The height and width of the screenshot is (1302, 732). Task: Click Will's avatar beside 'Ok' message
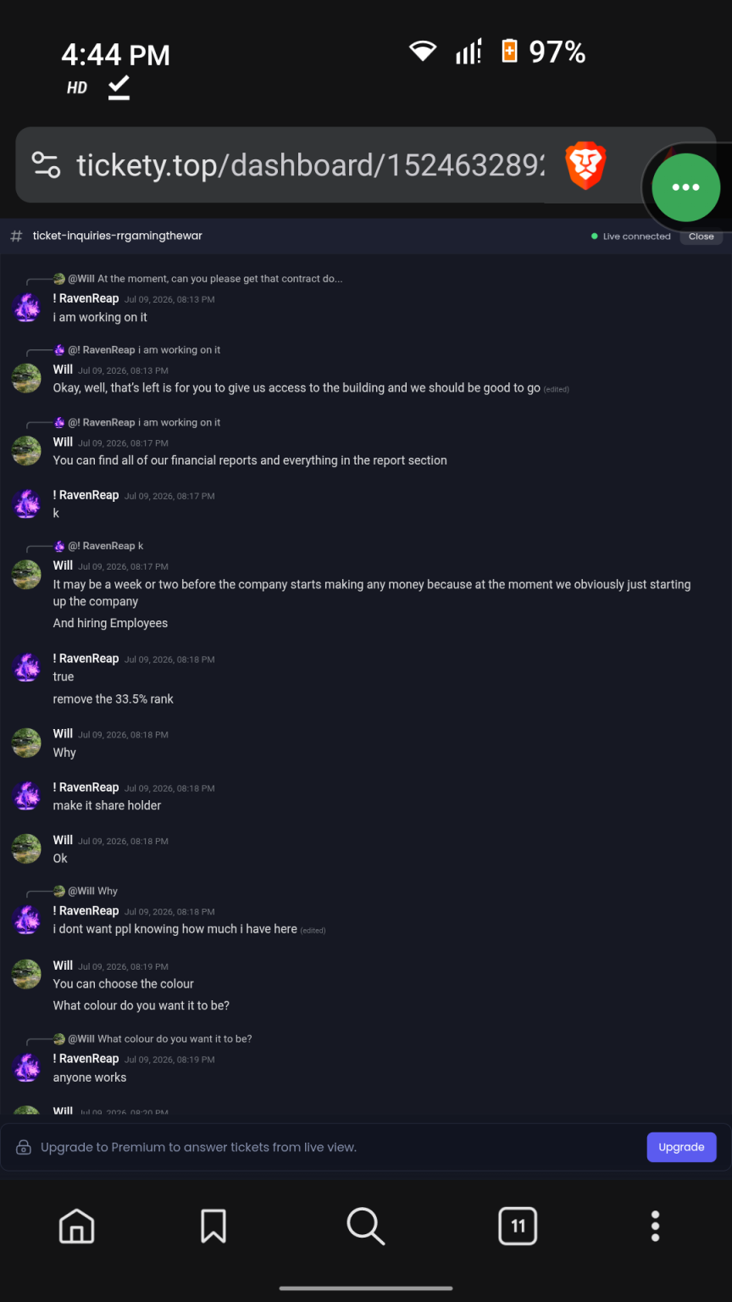pyautogui.click(x=27, y=849)
